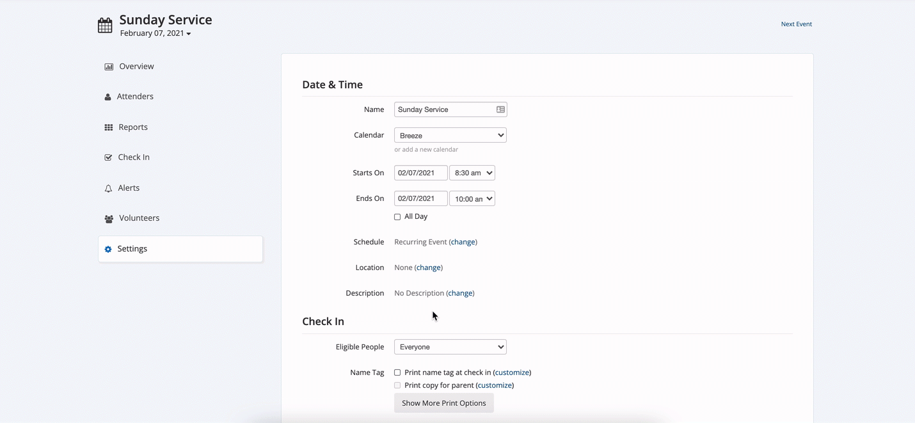Viewport: 915px width, 423px height.
Task: Open the Calendar dropdown showing Breeze
Action: tap(450, 135)
